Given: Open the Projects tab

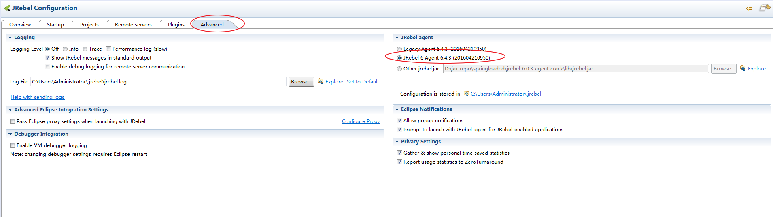Looking at the screenshot, I should coord(89,25).
